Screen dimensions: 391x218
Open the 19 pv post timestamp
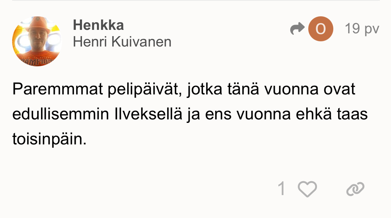tap(362, 29)
